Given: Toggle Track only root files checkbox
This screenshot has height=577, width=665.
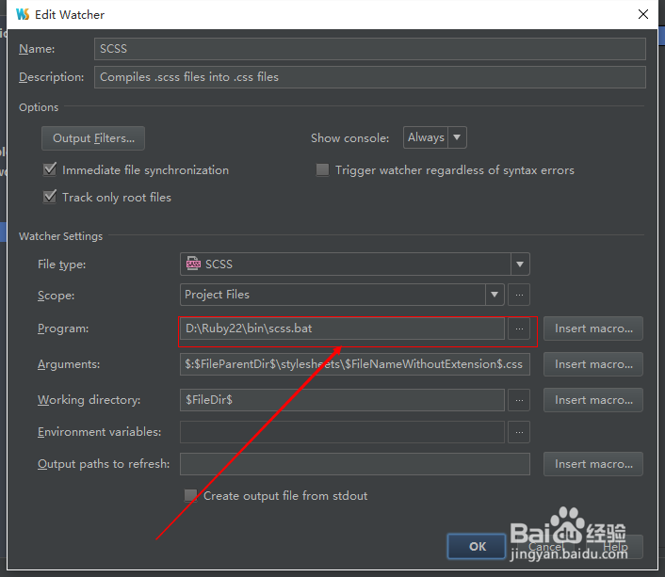Looking at the screenshot, I should [x=50, y=197].
